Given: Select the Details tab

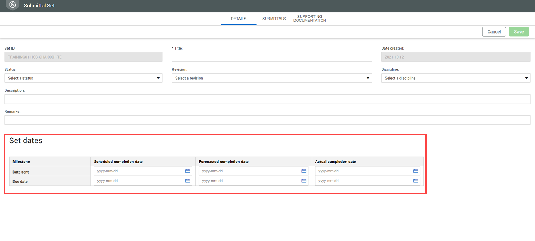Looking at the screenshot, I should [x=238, y=19].
